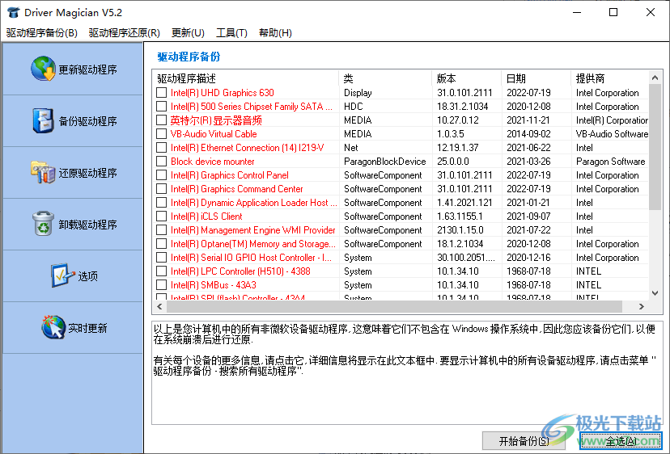This screenshot has height=454, width=670.
Task: Click the 实时更新 sidebar label
Action: (x=87, y=328)
